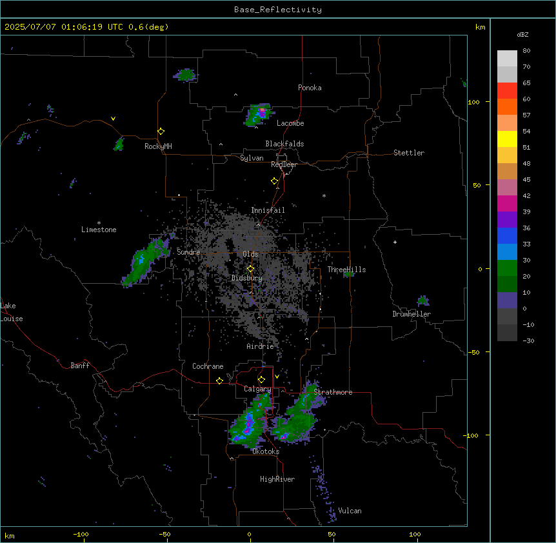Click the 80 value in dBZ legend
The width and height of the screenshot is (556, 543).
coord(526,51)
